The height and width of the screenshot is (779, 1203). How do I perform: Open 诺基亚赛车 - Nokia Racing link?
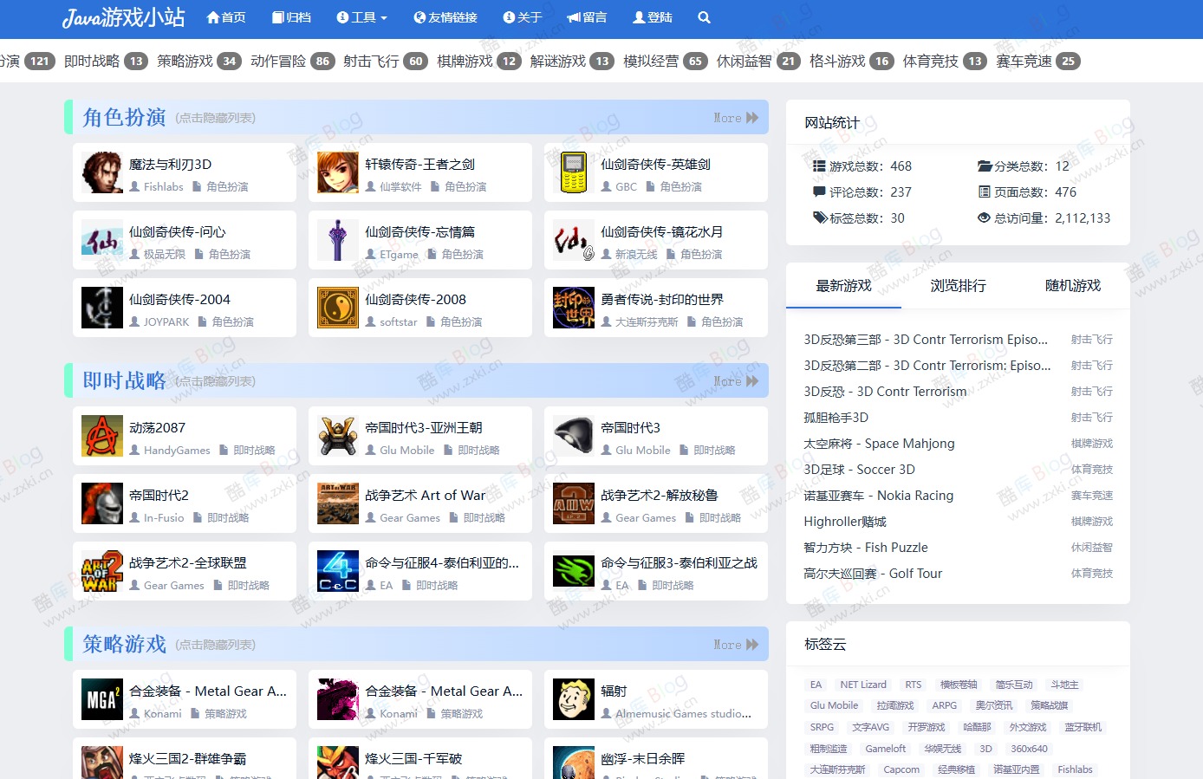pyautogui.click(x=878, y=496)
